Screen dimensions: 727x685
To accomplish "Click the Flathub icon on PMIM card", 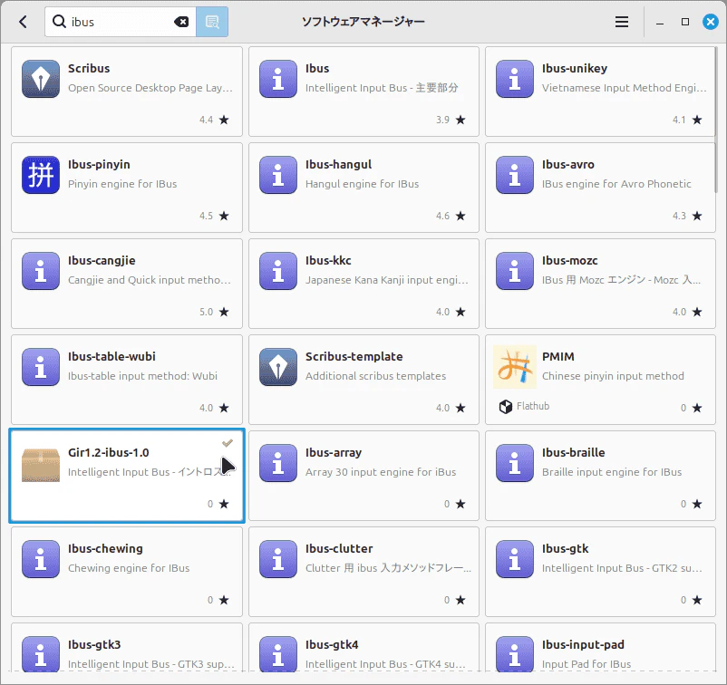I will pos(506,407).
